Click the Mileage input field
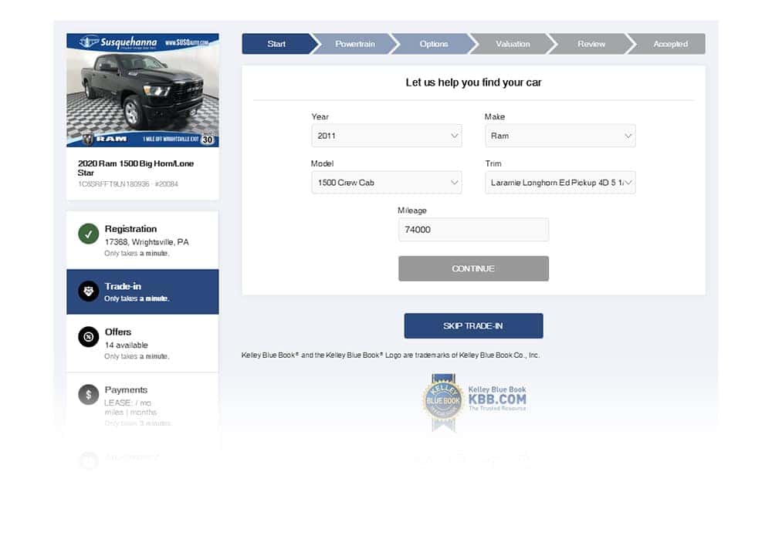Image resolution: width=772 pixels, height=539 pixels. tap(474, 230)
